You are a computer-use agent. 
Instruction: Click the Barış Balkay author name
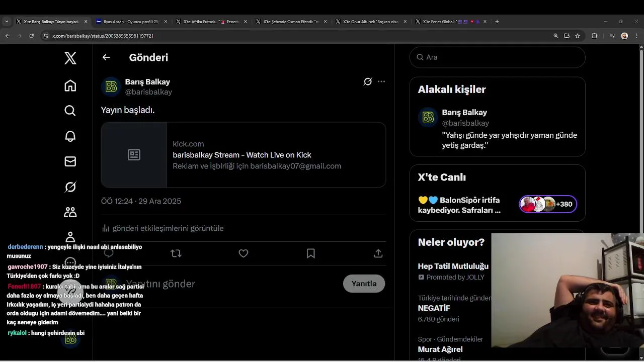147,82
